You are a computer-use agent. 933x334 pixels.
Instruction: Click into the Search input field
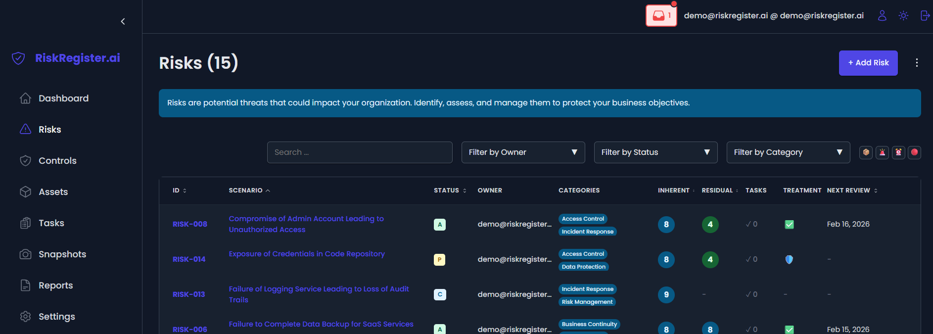coord(360,152)
